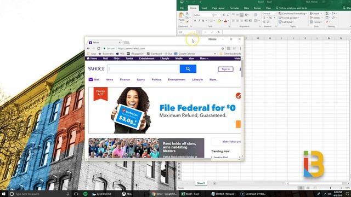Open the Google Calendar bookmark

[x=185, y=54]
